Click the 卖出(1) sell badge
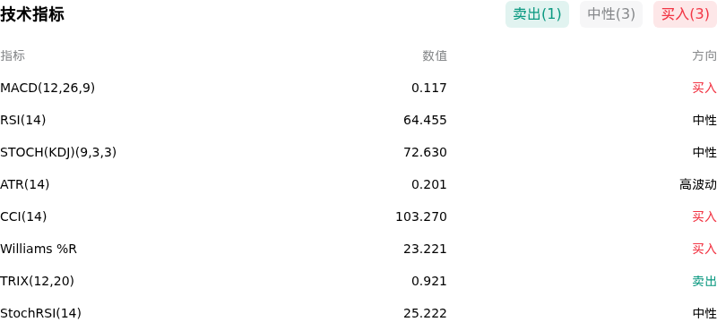Viewport: 717px width, 322px height. tap(537, 14)
